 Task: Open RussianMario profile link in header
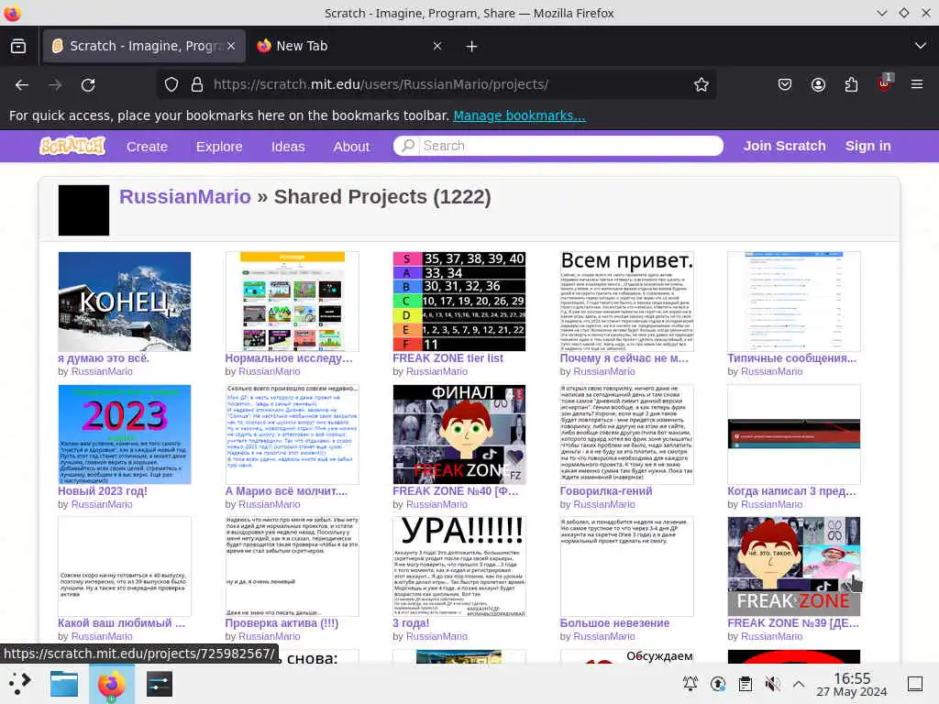pos(185,196)
